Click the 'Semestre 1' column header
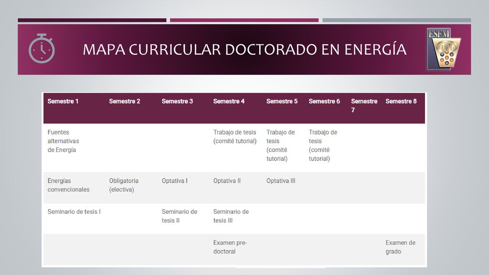The height and width of the screenshot is (275, 489). point(63,101)
